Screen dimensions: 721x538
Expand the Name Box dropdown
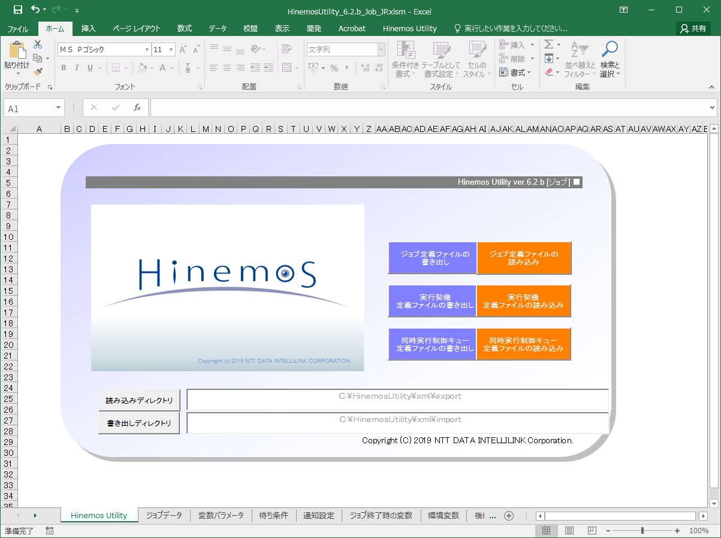coord(58,108)
